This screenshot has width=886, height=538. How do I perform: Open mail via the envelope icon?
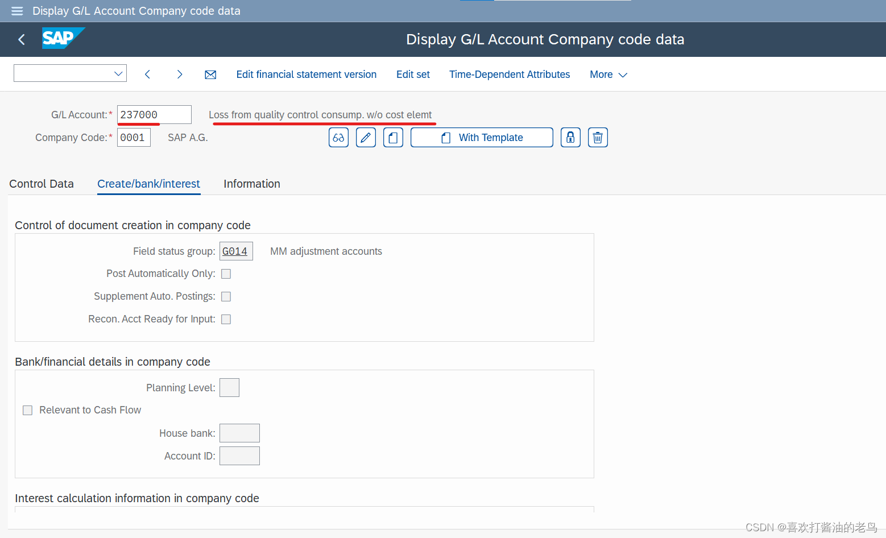(210, 74)
